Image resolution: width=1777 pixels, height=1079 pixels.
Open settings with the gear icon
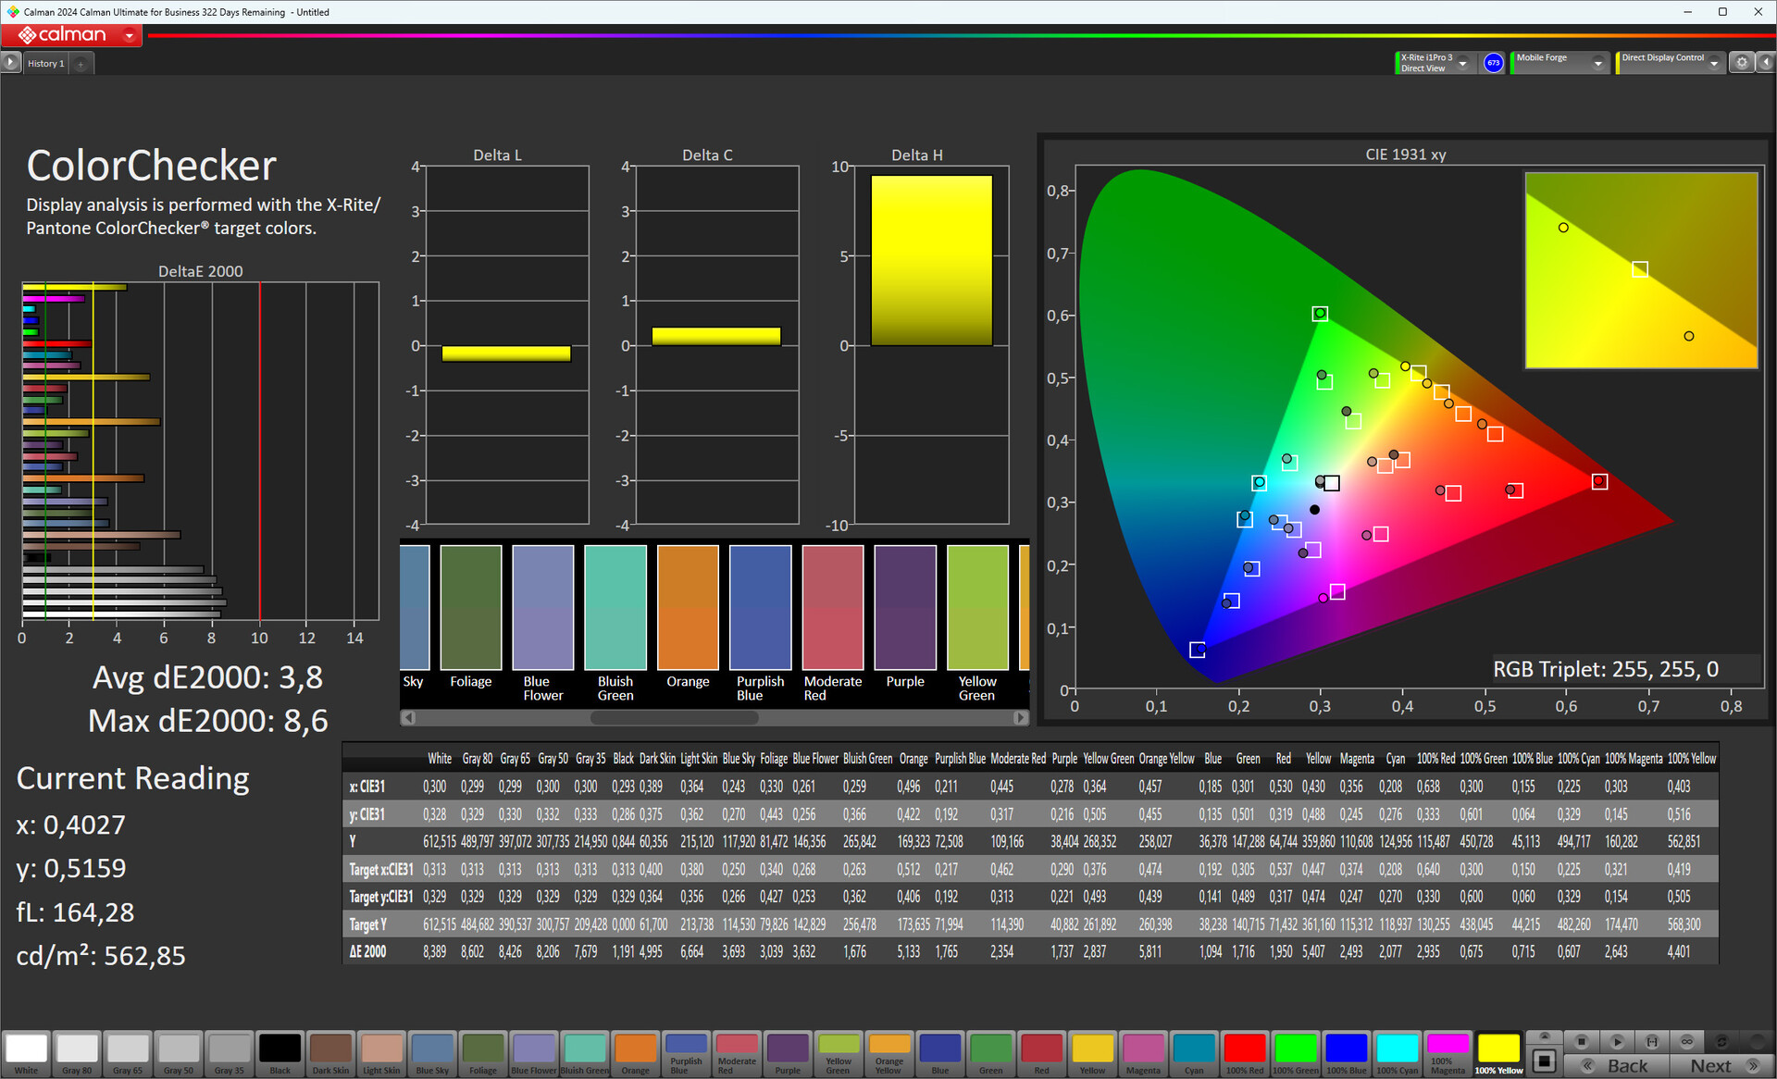1742,63
